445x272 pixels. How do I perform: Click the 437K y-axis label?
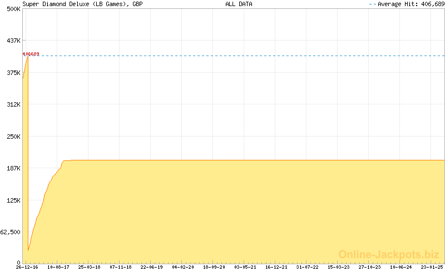coord(13,41)
